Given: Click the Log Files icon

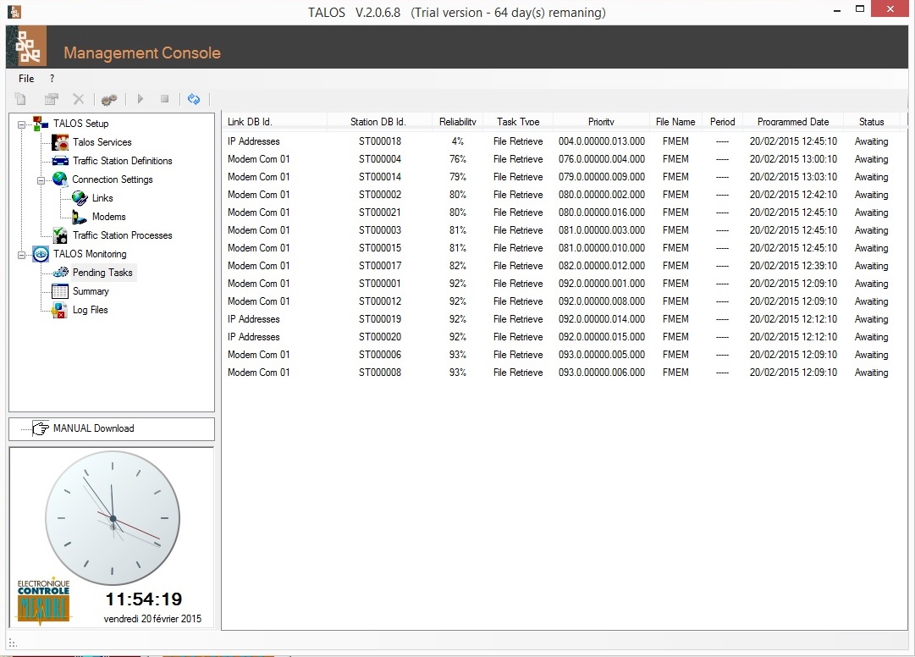Looking at the screenshot, I should click(x=60, y=310).
